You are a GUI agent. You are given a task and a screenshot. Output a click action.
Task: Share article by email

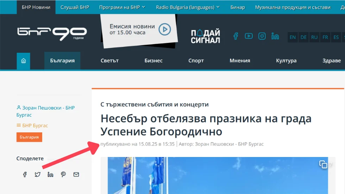pyautogui.click(x=76, y=174)
